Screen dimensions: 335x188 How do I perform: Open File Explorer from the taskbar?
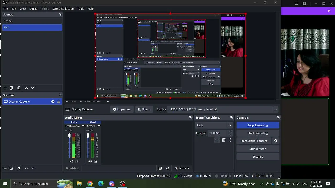(79, 184)
